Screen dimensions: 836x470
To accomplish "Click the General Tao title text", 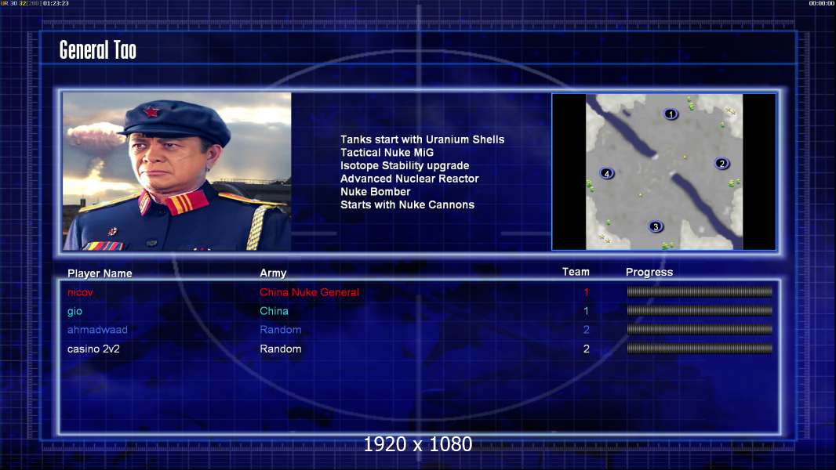I will tap(97, 50).
